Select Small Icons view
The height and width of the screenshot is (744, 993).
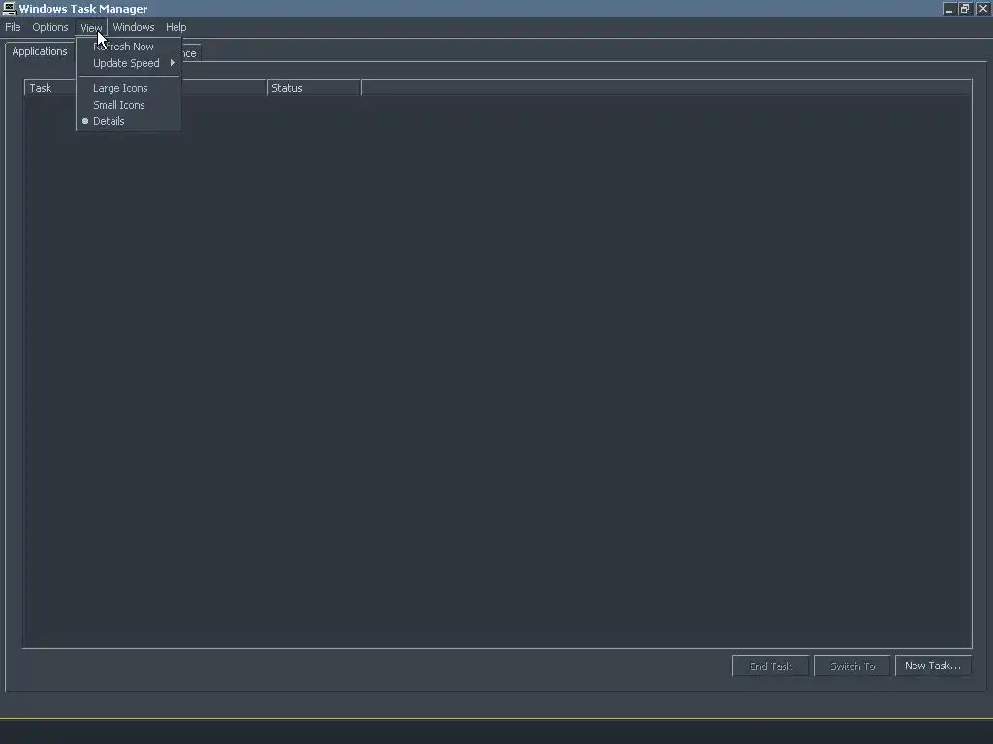point(129,105)
